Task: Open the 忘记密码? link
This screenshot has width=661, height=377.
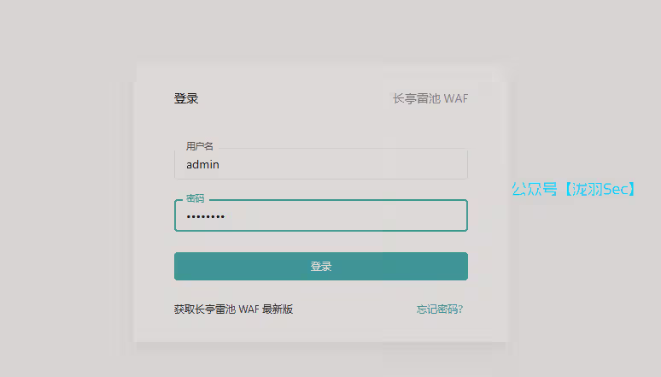Action: tap(440, 309)
